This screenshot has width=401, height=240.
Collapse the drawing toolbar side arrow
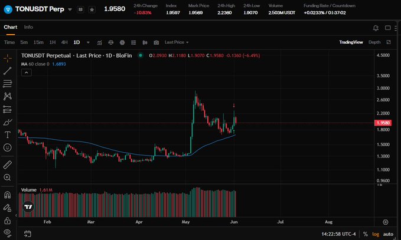coord(16,215)
